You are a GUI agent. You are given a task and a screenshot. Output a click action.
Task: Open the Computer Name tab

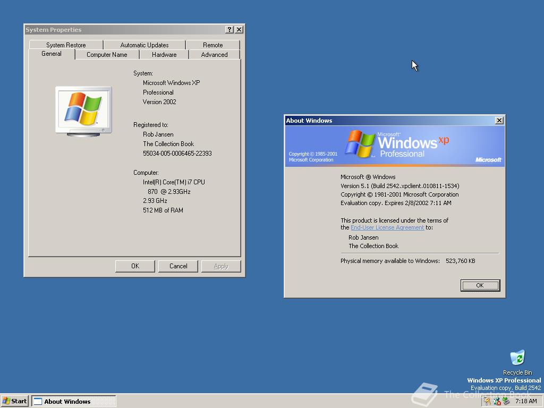coord(107,55)
